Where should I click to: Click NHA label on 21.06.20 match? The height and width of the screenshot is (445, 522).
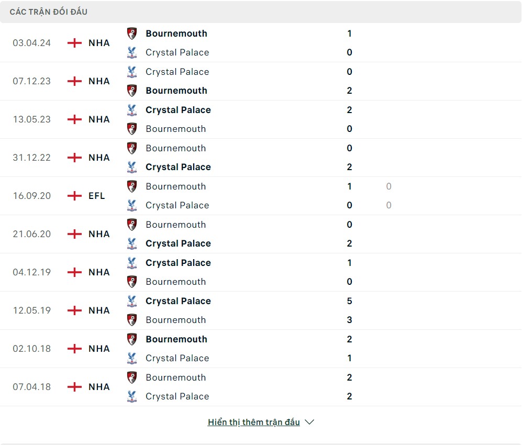[99, 234]
